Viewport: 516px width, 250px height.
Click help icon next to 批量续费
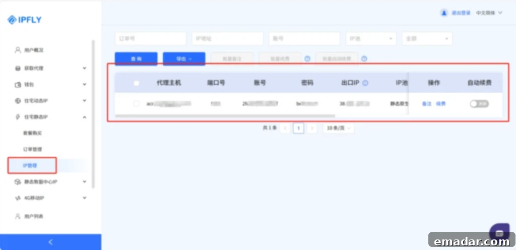coord(307,59)
